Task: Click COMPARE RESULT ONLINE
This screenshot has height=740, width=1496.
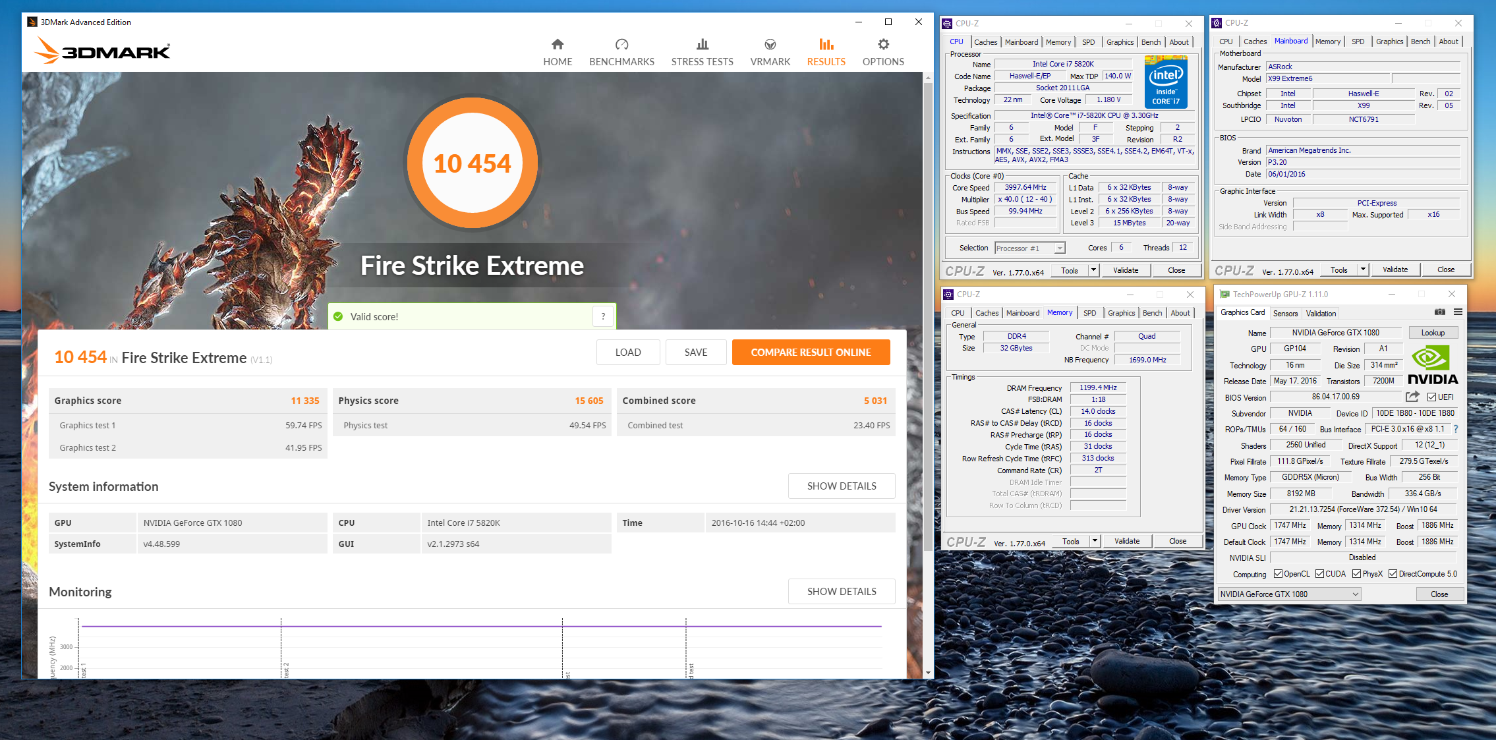Action: (x=811, y=353)
